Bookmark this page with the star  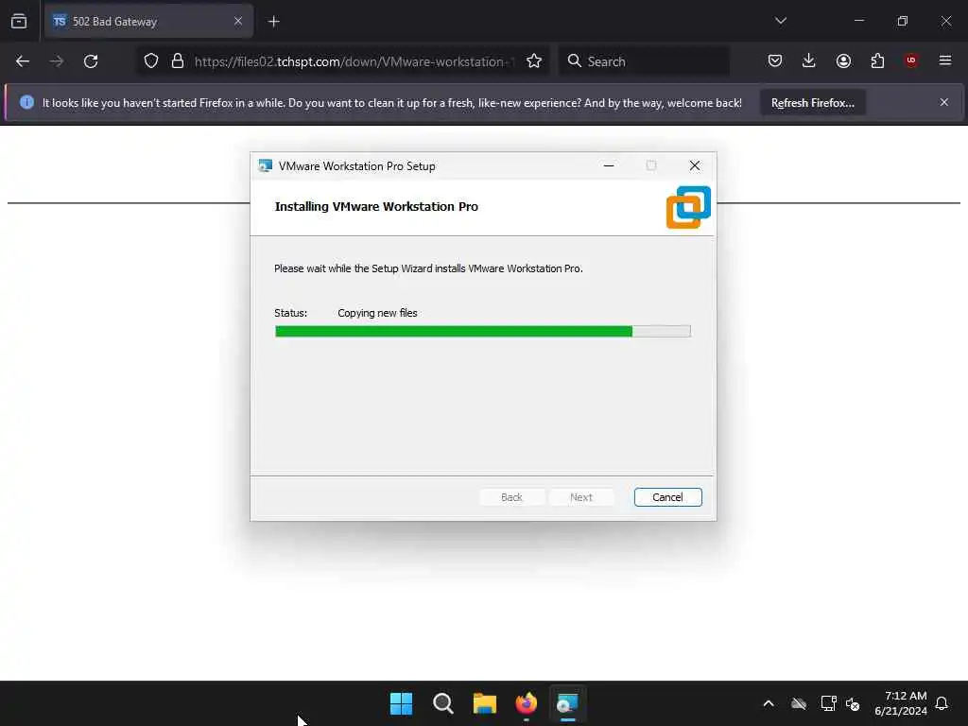click(534, 61)
